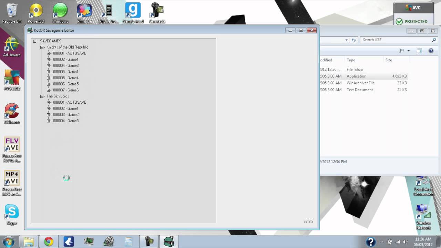Image resolution: width=441 pixels, height=248 pixels.
Task: Collapse The Sith Lords node
Action: click(42, 96)
